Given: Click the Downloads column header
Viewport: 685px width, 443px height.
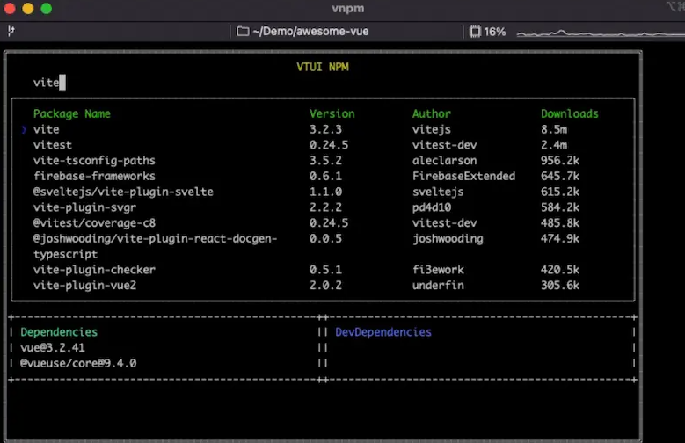Looking at the screenshot, I should pos(569,113).
